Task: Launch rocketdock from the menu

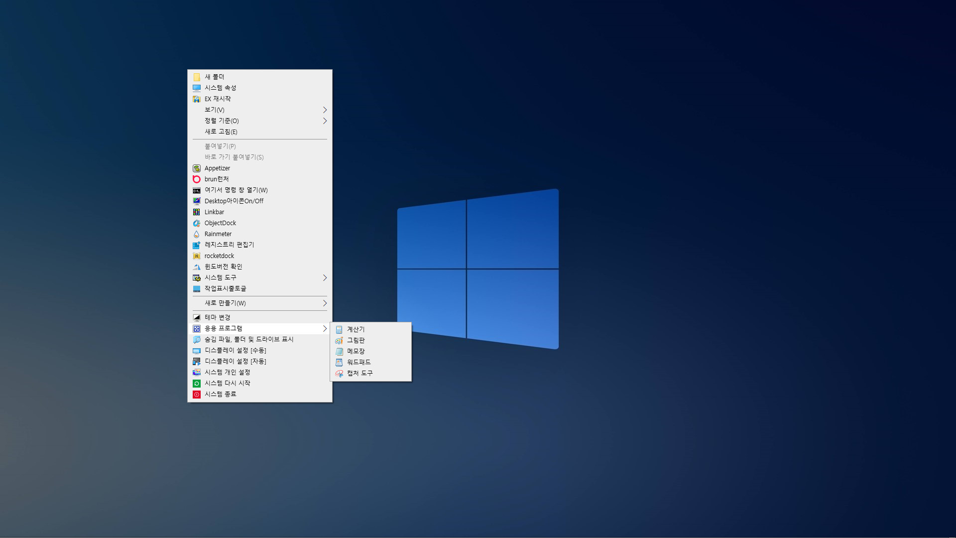Action: point(259,256)
